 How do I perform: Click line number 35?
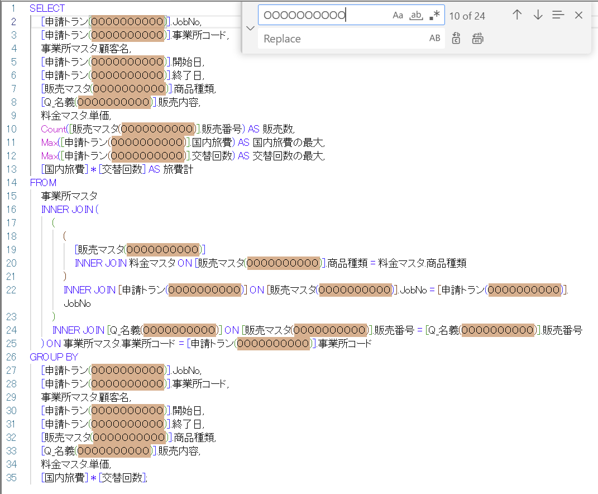[11, 478]
